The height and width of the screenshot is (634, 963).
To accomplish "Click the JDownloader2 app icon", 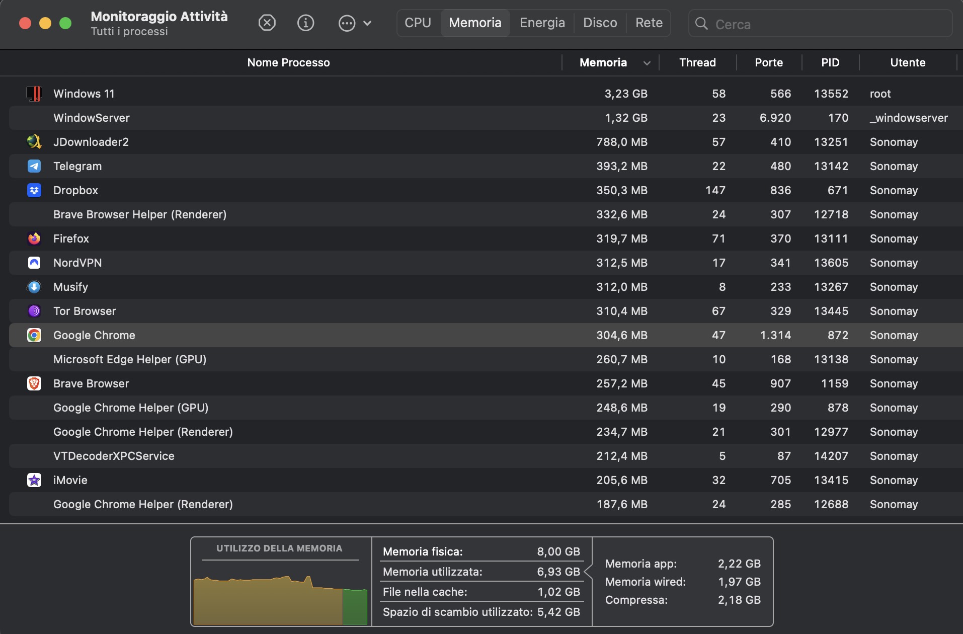I will [34, 142].
